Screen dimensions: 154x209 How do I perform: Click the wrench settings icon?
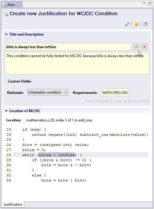(x=127, y=24)
